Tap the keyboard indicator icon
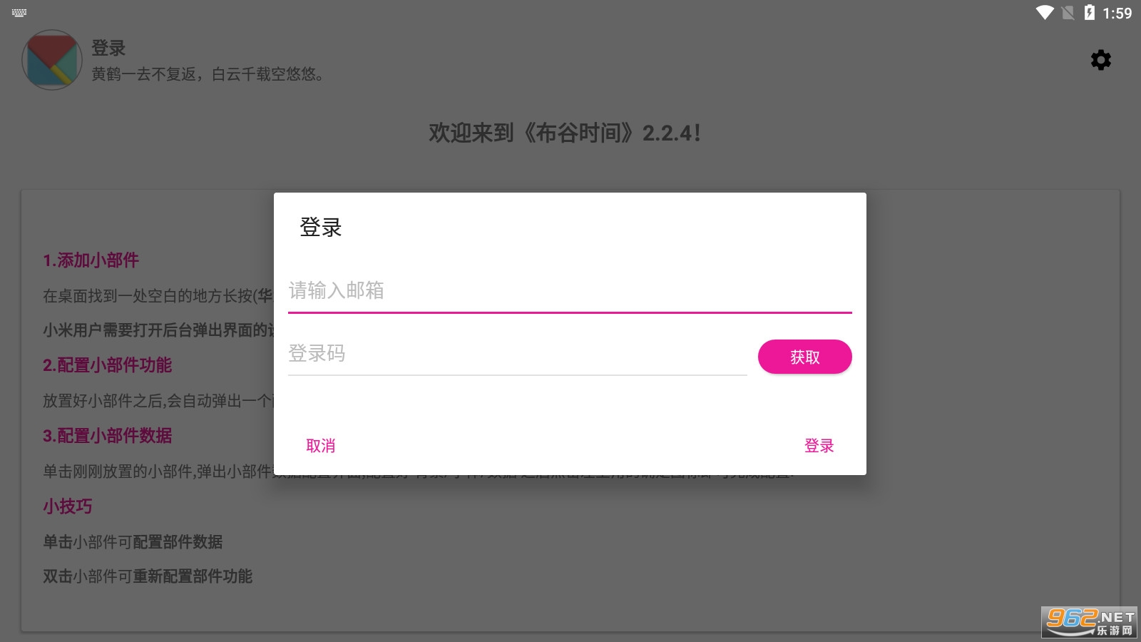Image resolution: width=1141 pixels, height=642 pixels. pyautogui.click(x=19, y=13)
